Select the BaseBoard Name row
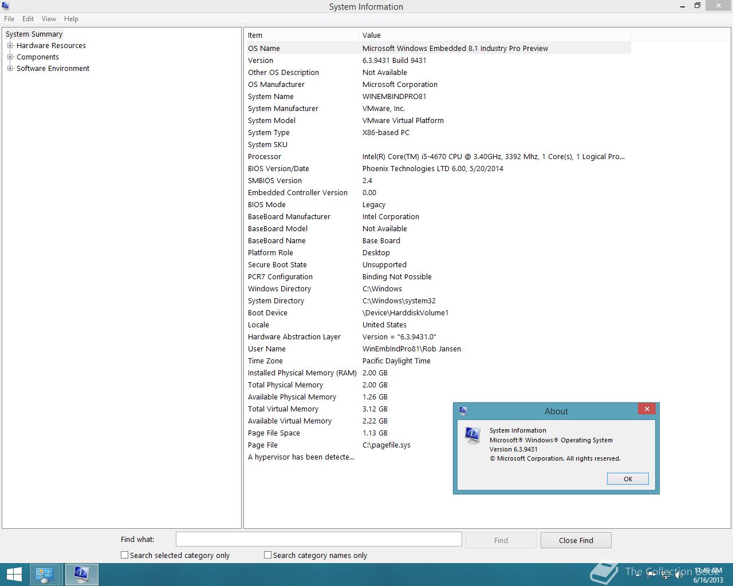 click(439, 240)
